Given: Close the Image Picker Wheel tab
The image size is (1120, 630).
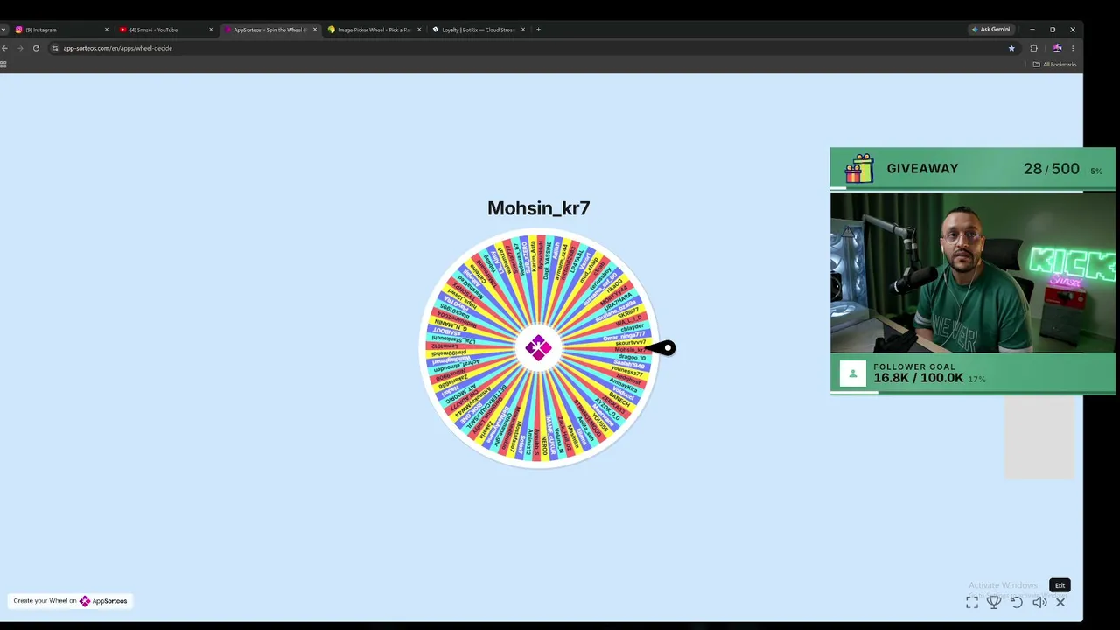Looking at the screenshot, I should [x=419, y=30].
